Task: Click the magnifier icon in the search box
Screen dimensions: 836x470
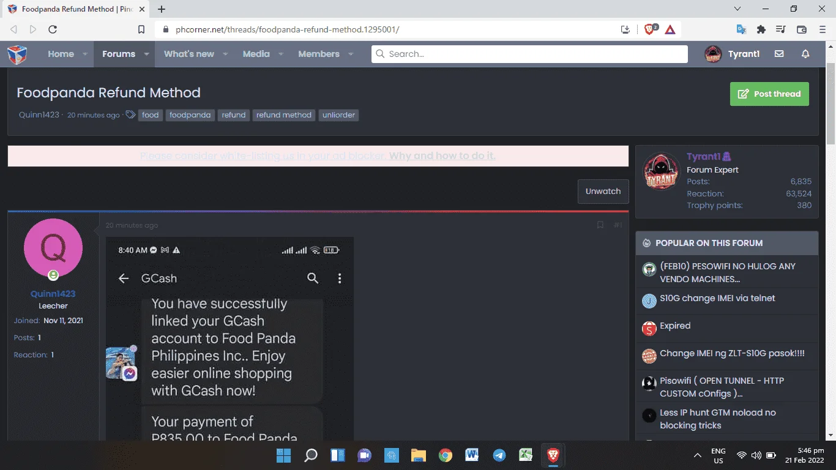Action: [x=380, y=54]
